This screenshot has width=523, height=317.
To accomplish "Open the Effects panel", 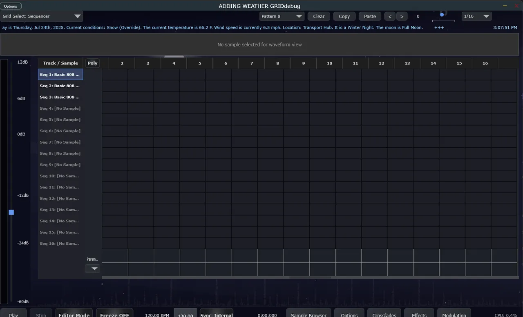I will pos(419,314).
